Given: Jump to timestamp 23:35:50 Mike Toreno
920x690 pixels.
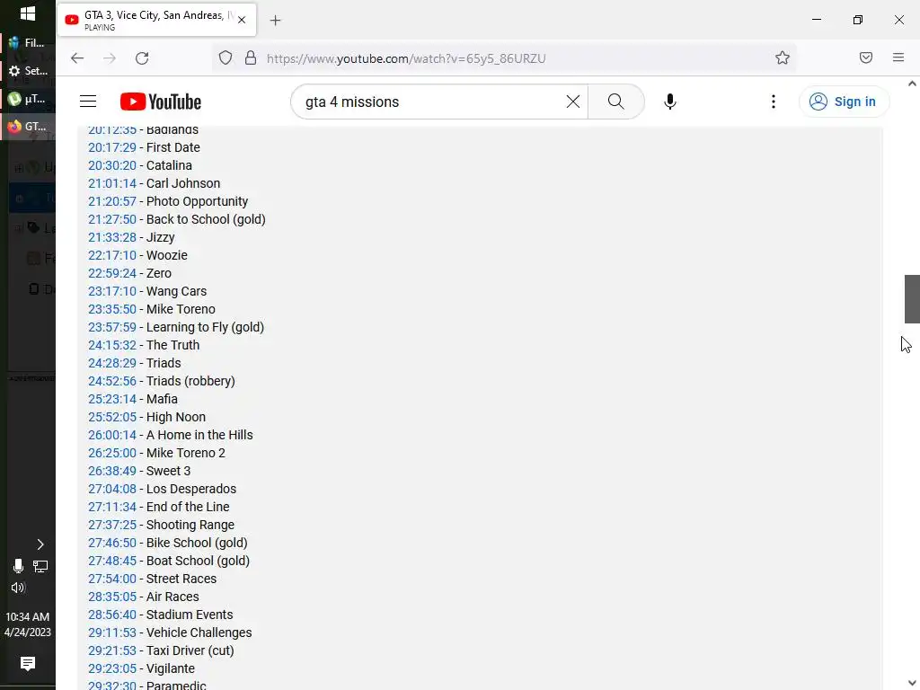Looking at the screenshot, I should coord(112,309).
